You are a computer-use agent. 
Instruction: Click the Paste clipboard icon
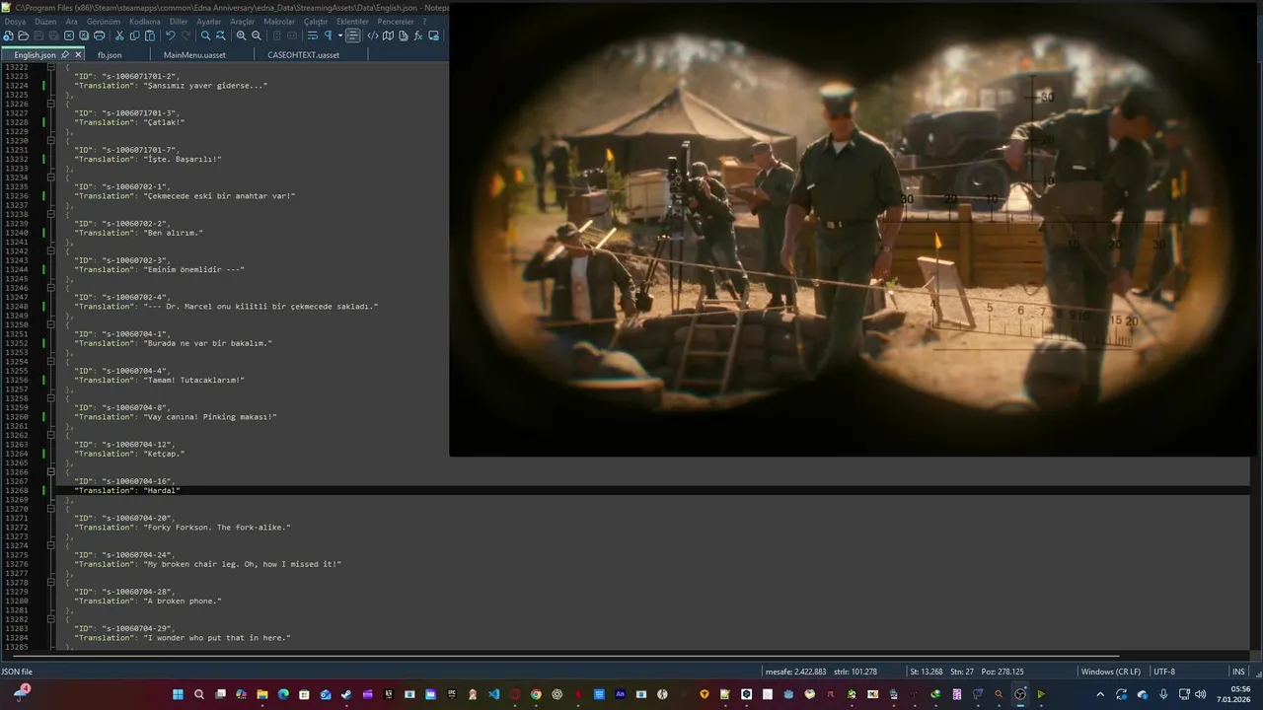(150, 35)
